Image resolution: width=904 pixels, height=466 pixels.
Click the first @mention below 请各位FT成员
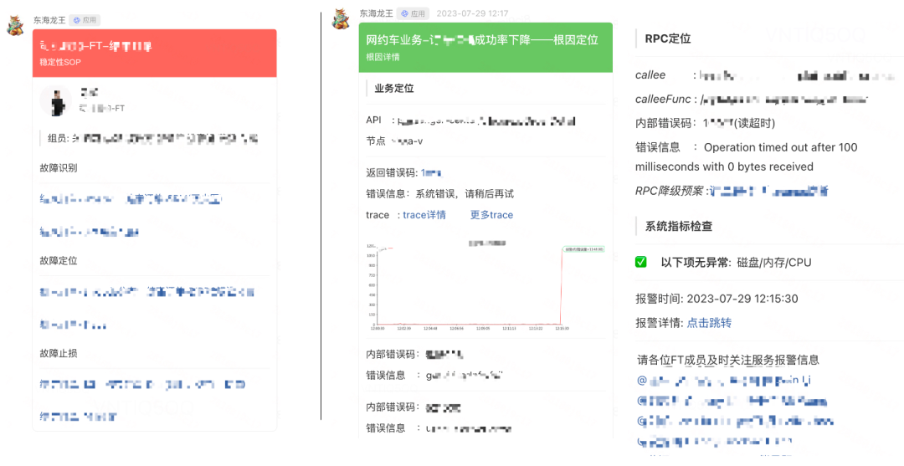pos(724,381)
